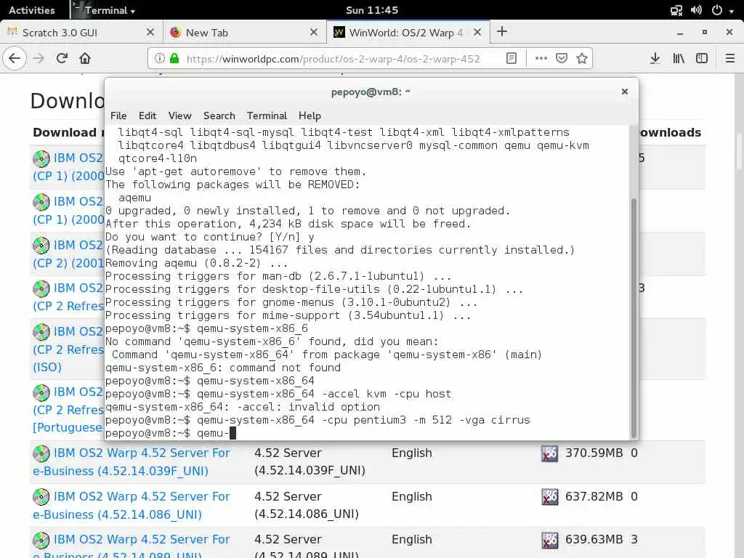
Task: Open the Terminal menu in terminal menubar
Action: (x=267, y=116)
